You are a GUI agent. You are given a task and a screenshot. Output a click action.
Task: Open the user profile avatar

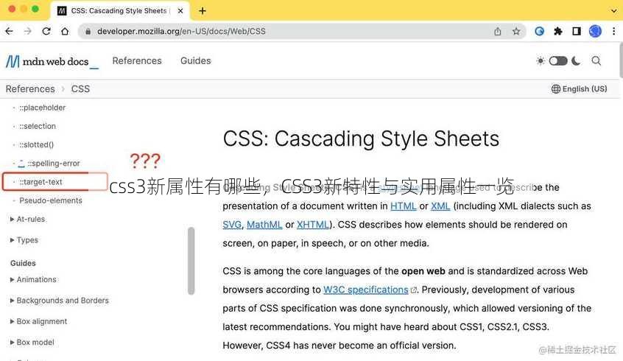(595, 31)
